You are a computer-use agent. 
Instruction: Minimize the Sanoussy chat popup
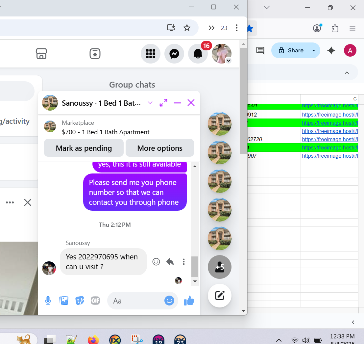click(177, 103)
